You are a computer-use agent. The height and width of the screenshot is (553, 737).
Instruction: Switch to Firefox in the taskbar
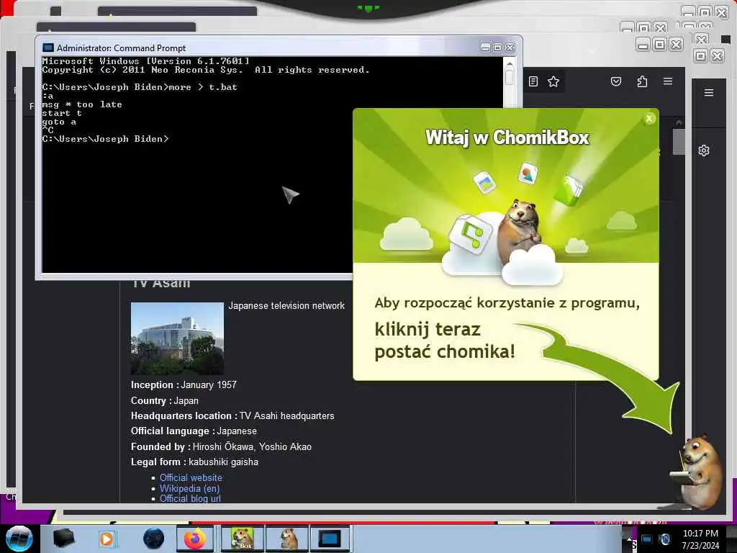(194, 539)
